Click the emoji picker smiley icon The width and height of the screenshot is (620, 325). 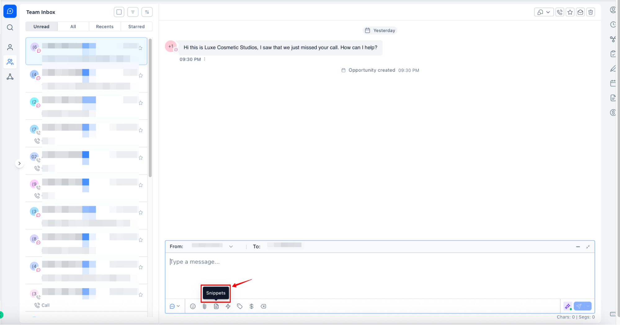point(193,306)
